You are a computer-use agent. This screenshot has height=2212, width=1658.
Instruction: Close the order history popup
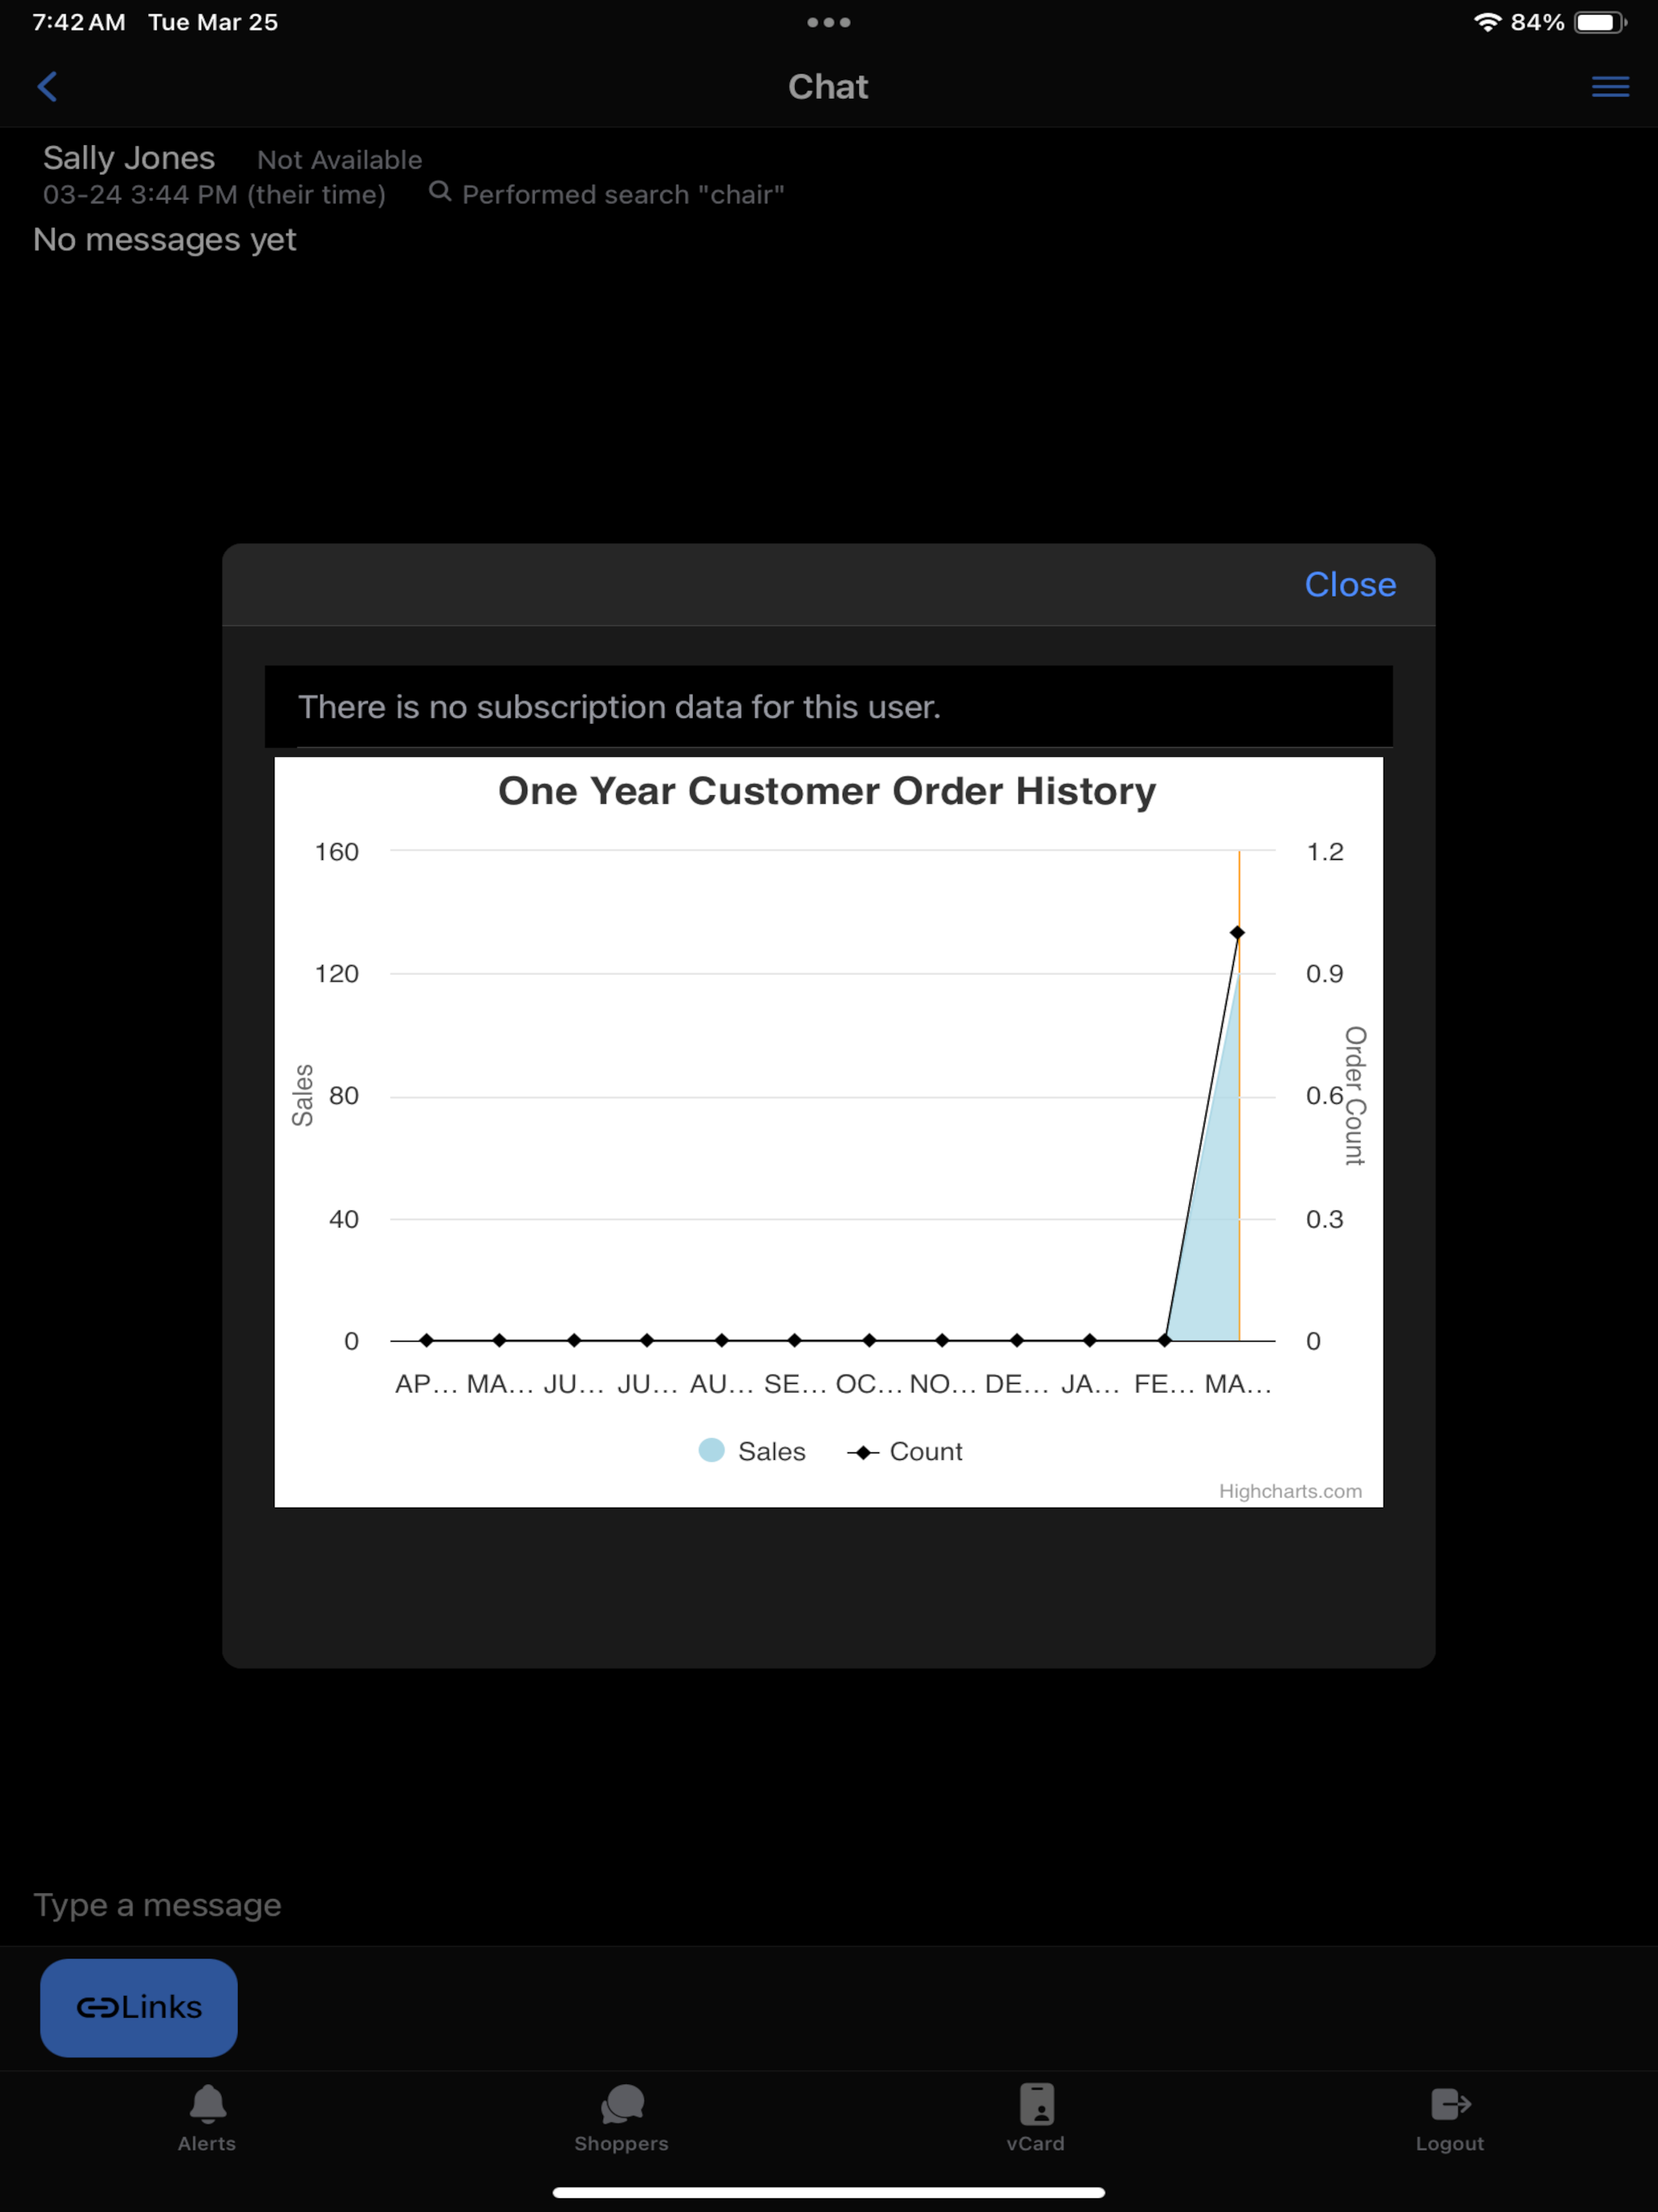point(1350,584)
